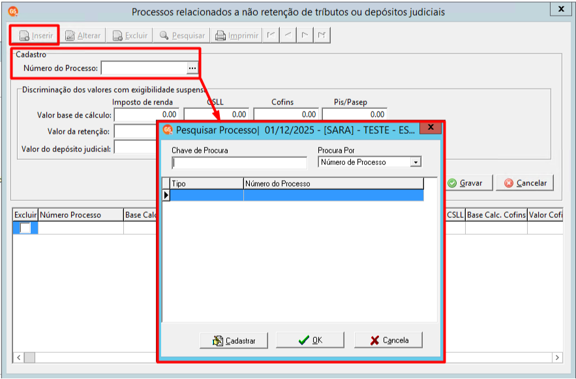Screen dimensions: 576x379
Task: Click the Cancelar button
Action: click(525, 183)
